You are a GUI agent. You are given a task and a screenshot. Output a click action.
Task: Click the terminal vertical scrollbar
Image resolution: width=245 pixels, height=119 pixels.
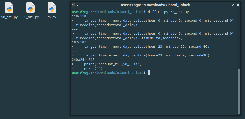239,91
